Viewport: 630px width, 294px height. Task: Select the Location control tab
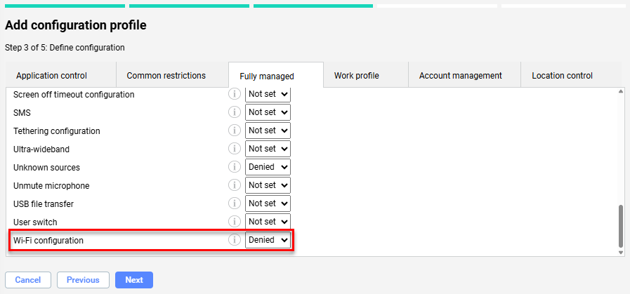click(562, 76)
